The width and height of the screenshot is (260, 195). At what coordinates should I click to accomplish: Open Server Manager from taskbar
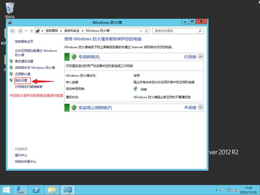(x=21, y=190)
